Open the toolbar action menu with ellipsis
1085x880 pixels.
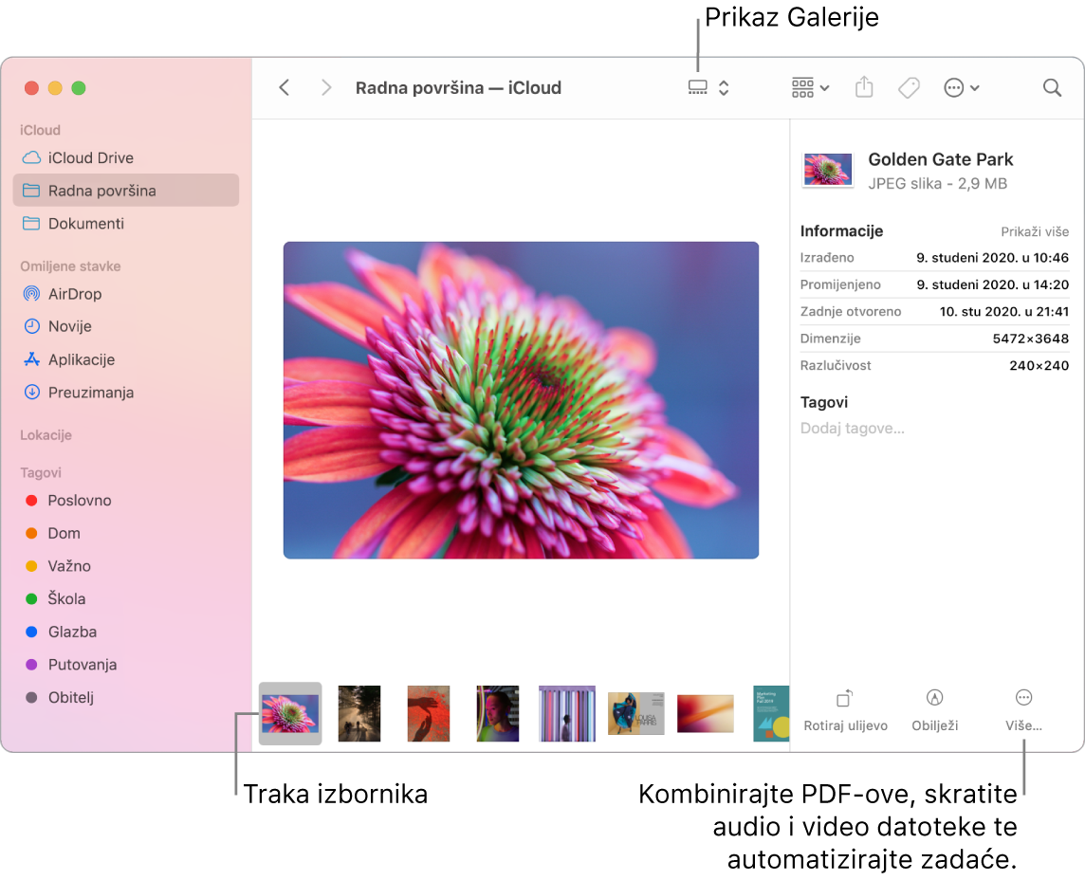point(961,88)
